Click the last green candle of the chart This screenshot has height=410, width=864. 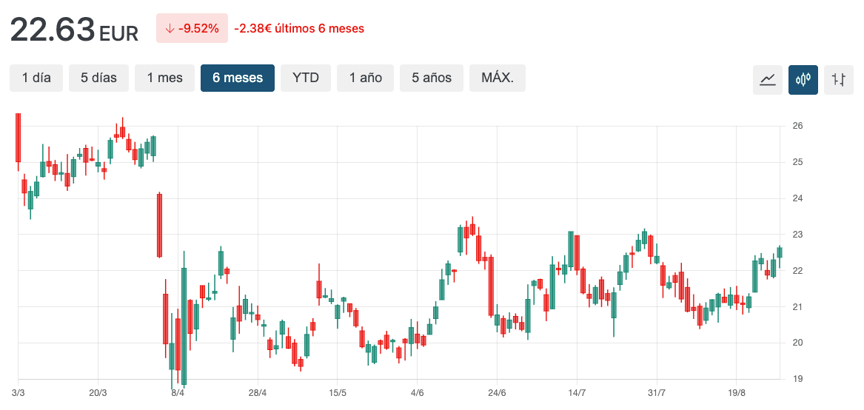click(779, 252)
